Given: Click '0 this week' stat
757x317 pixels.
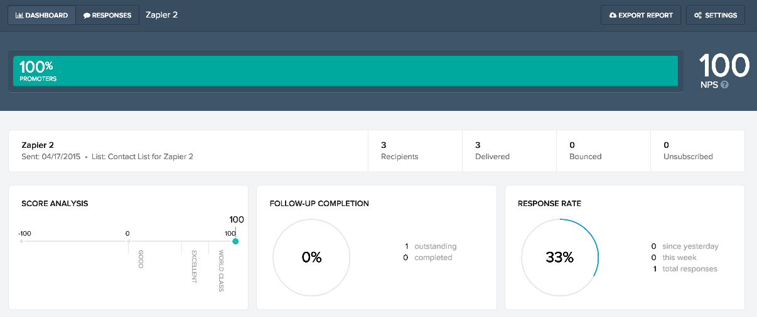Looking at the screenshot, I should point(674,257).
